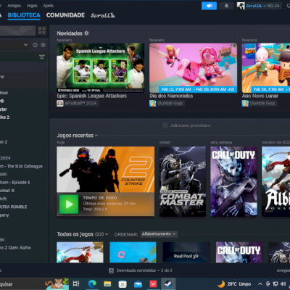
Task: Open Microsoft Store from the taskbar
Action: (123, 283)
